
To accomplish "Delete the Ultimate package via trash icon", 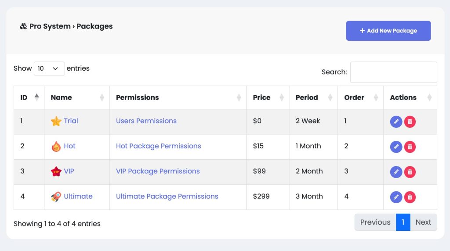I will (x=410, y=197).
